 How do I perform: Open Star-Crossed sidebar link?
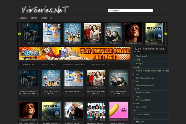[143, 114]
